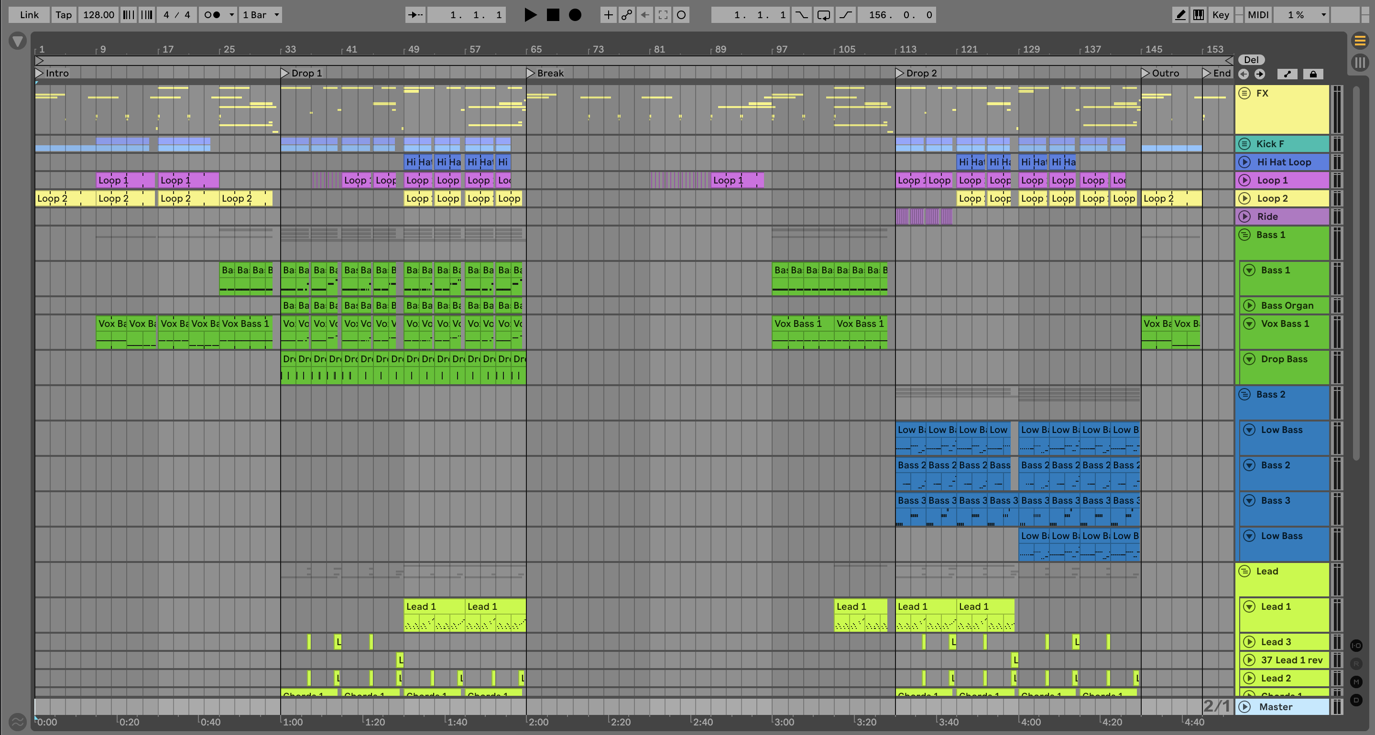Collapse the Bass 1 group track

point(1244,235)
